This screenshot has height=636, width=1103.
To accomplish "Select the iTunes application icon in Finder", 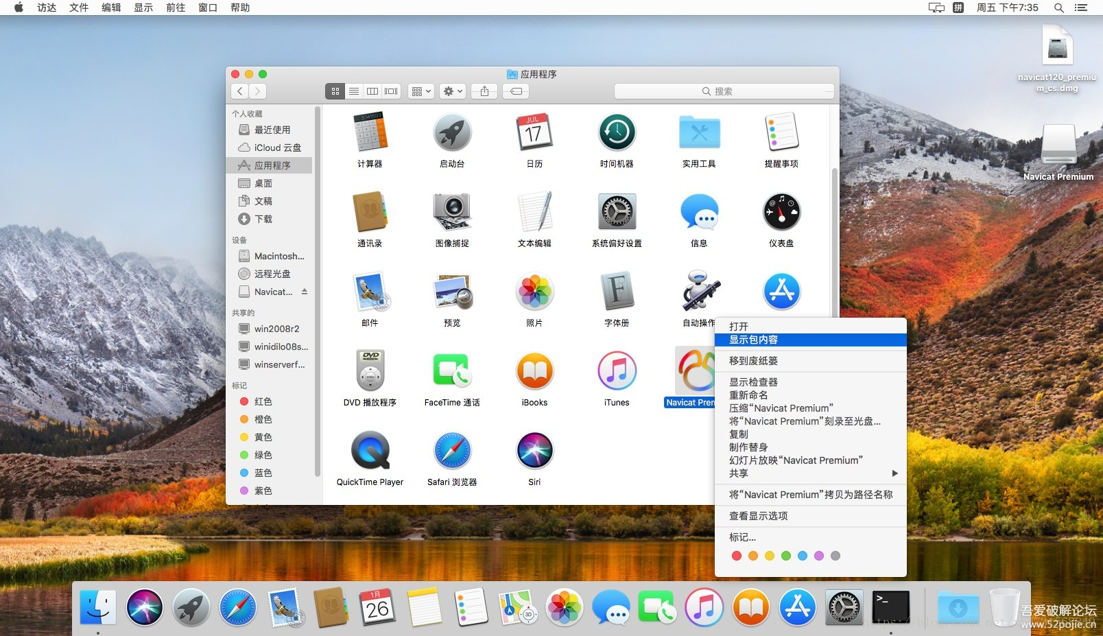I will 617,371.
